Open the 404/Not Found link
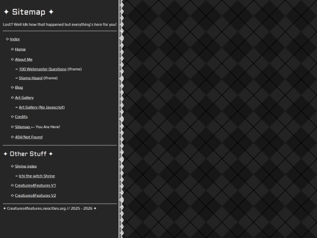The image size is (317, 238). pyautogui.click(x=29, y=137)
